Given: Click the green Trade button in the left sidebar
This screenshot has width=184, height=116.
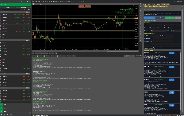Looking at the screenshot, I should pos(16,5).
